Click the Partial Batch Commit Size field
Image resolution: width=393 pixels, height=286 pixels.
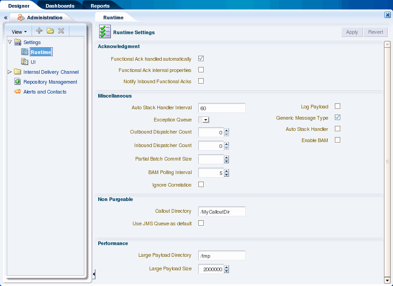coord(211,159)
